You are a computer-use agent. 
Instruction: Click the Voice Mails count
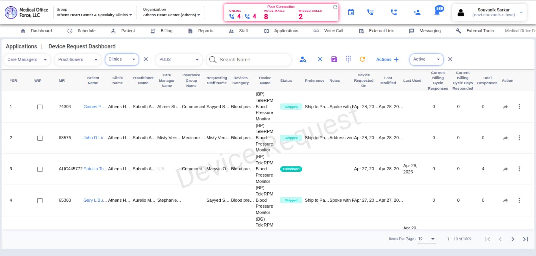(266, 17)
